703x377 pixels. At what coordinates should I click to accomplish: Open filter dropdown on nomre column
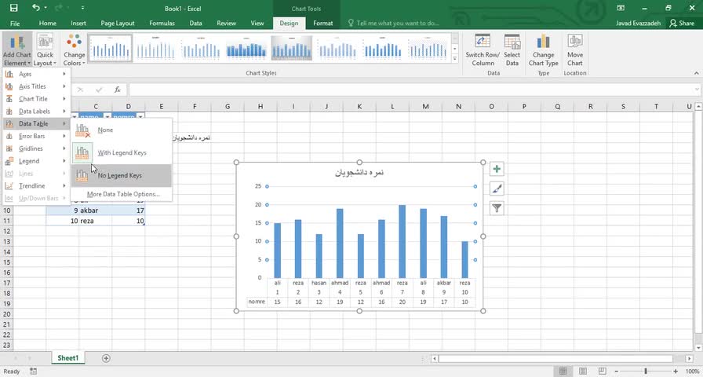pyautogui.click(x=140, y=117)
